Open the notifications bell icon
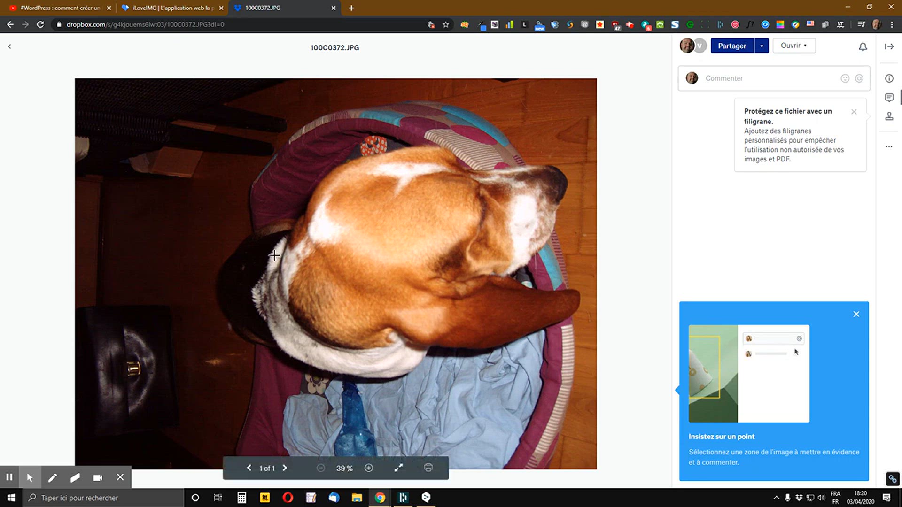 863,46
